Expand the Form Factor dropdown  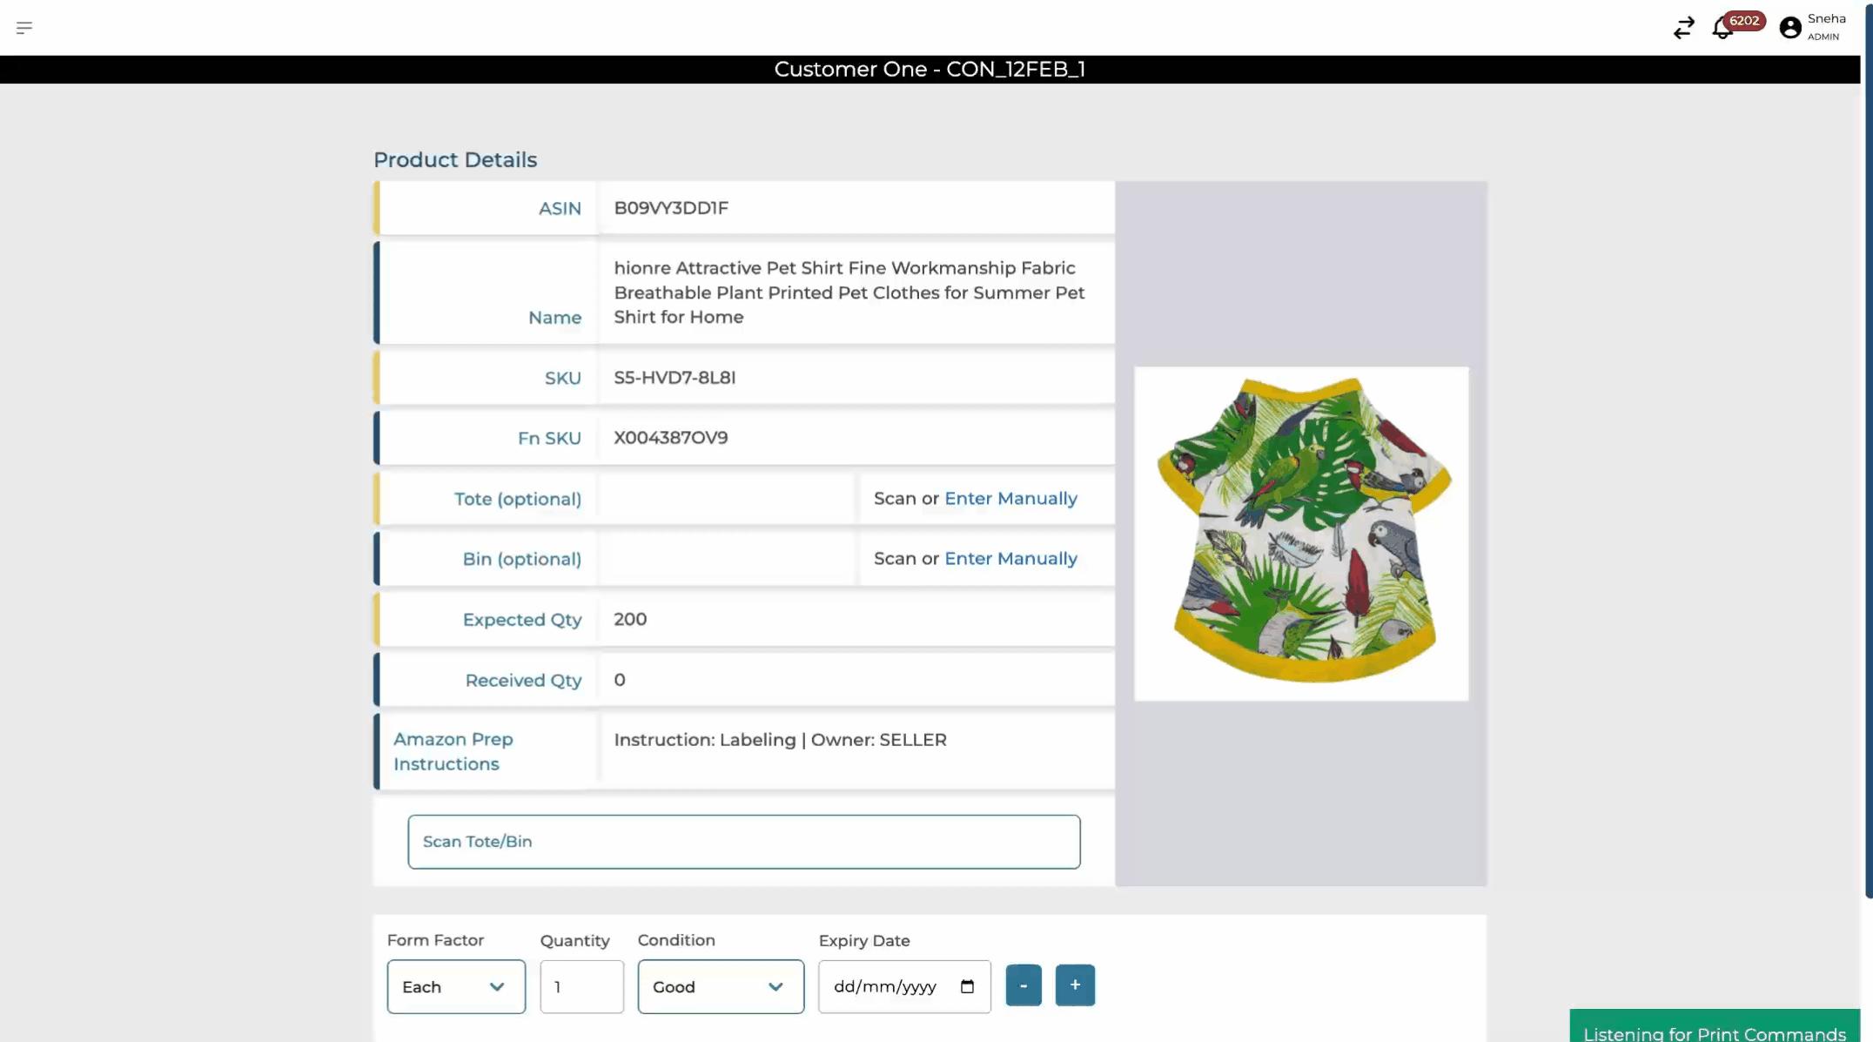456,986
